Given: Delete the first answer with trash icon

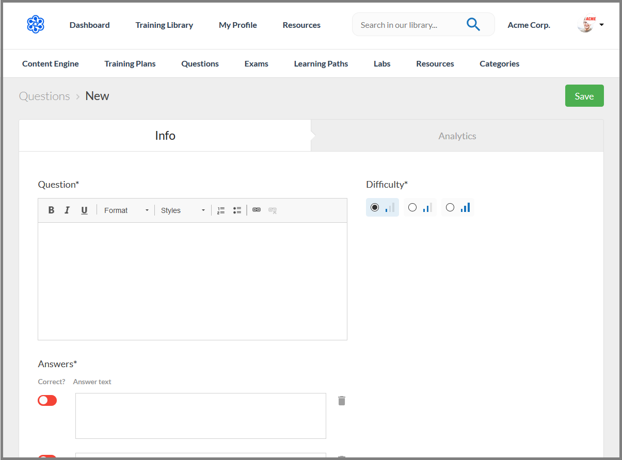Looking at the screenshot, I should (342, 401).
